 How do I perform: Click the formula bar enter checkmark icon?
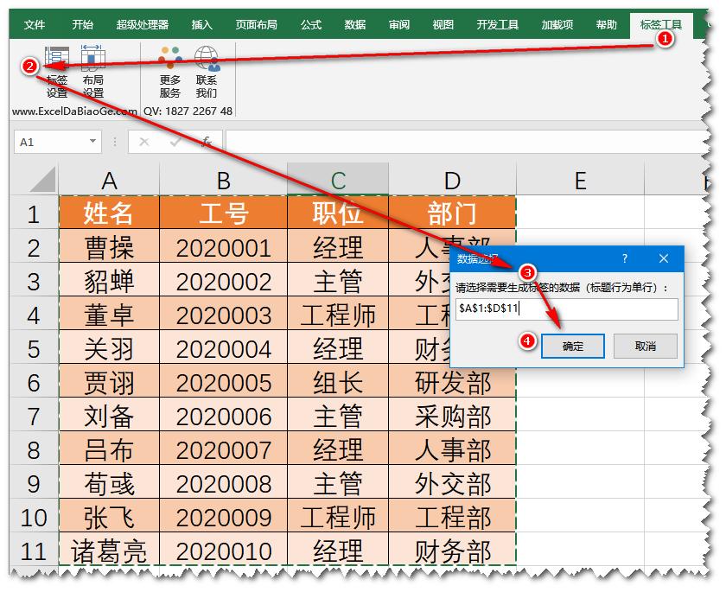(175, 142)
